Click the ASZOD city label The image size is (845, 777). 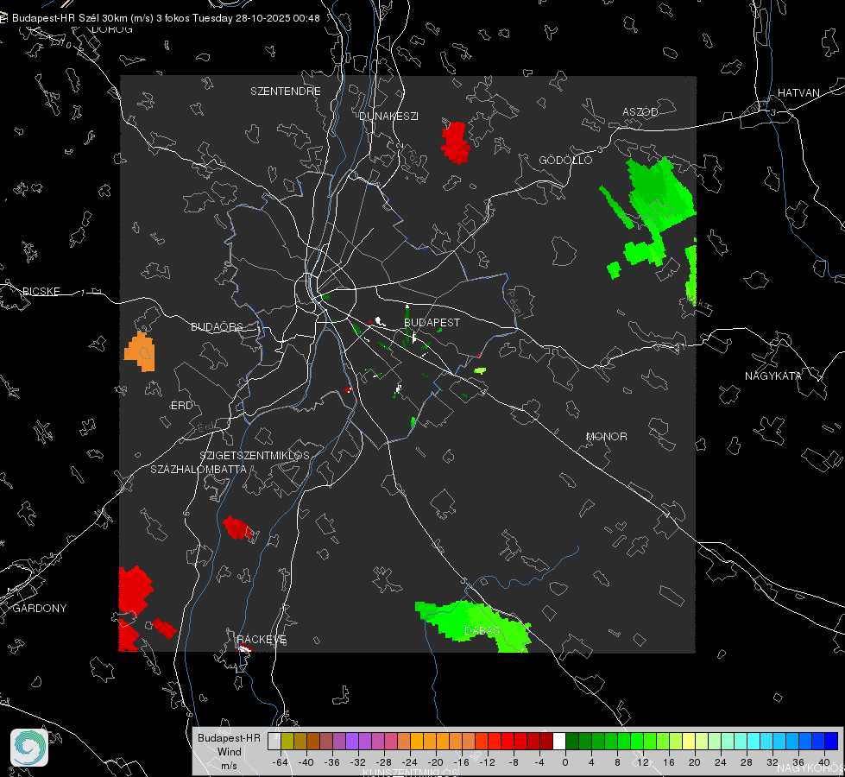640,111
